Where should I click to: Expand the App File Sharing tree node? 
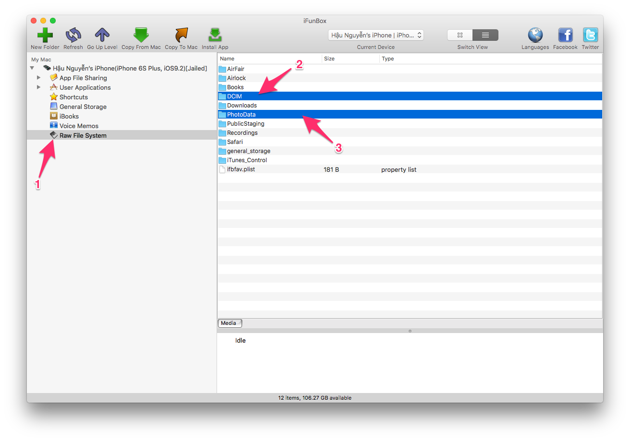point(39,78)
